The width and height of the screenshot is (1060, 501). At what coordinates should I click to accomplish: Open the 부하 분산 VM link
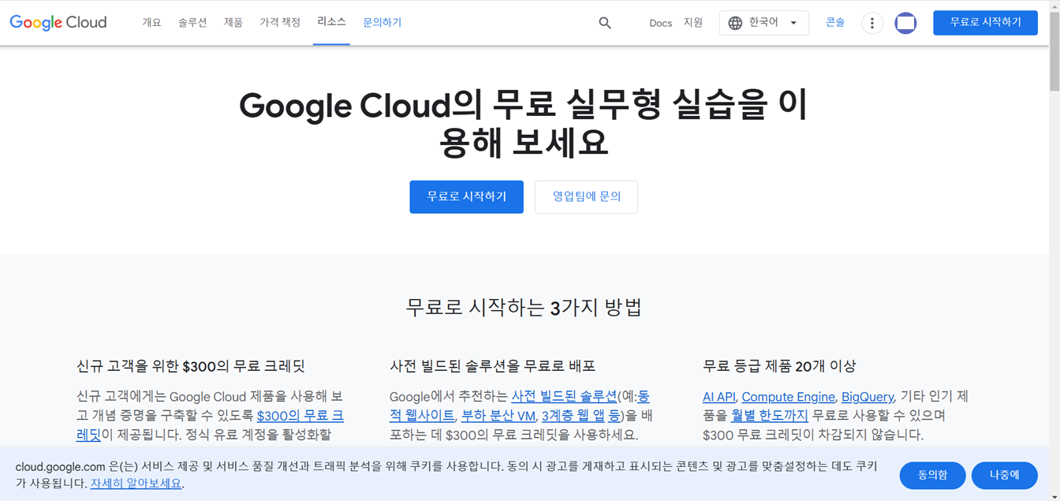(498, 415)
